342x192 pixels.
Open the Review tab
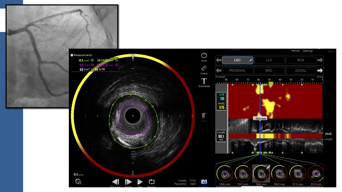pyautogui.click(x=295, y=51)
